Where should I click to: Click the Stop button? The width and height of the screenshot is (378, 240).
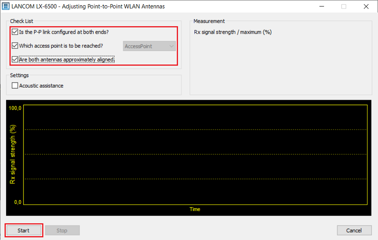click(x=62, y=231)
